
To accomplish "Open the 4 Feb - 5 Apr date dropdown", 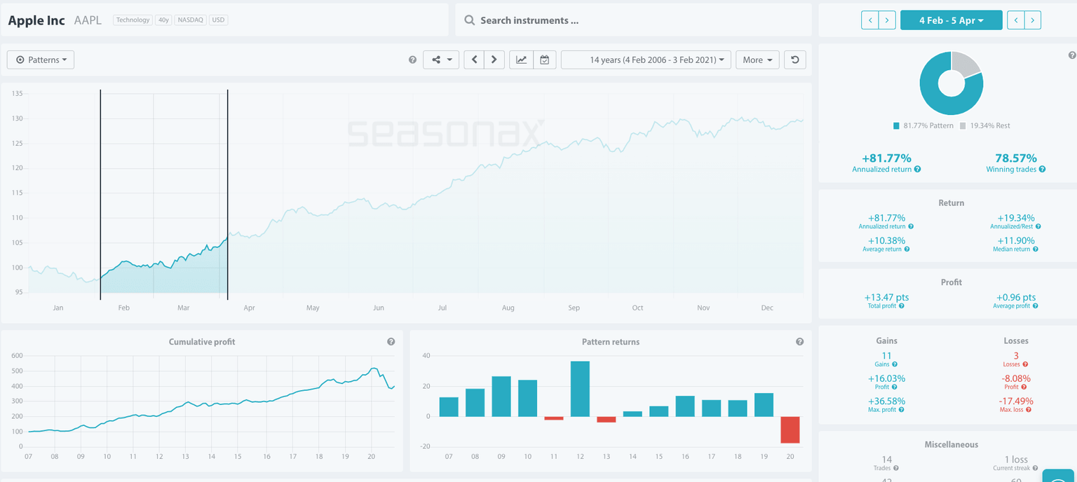I will [951, 20].
